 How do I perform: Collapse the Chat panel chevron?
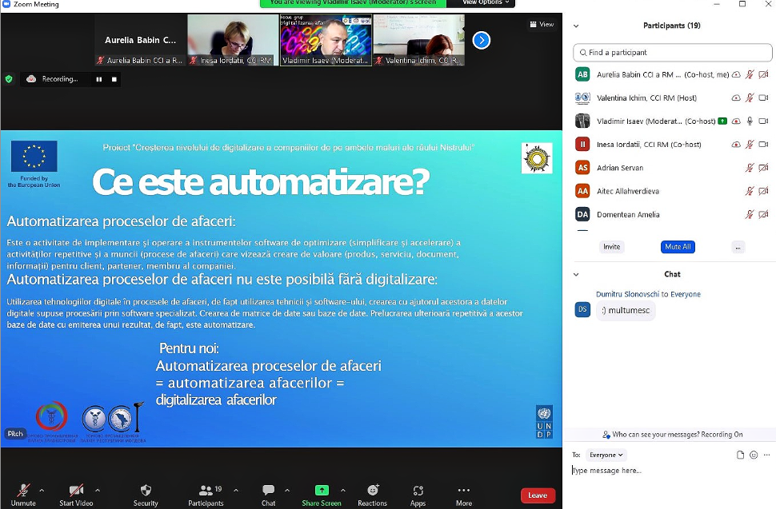click(576, 274)
